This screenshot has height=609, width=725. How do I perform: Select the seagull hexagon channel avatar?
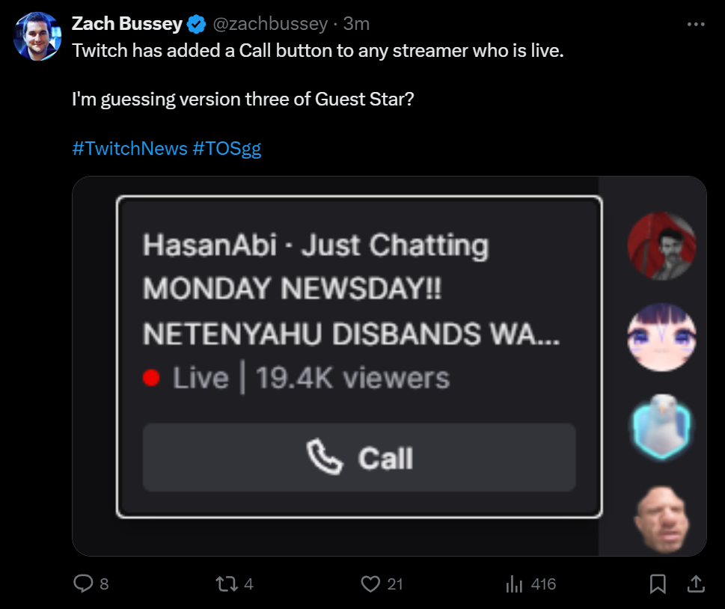(661, 427)
